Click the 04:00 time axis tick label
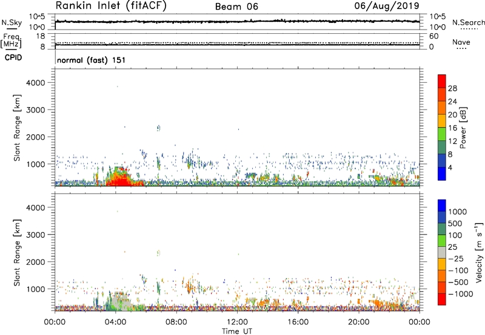 tap(115, 322)
